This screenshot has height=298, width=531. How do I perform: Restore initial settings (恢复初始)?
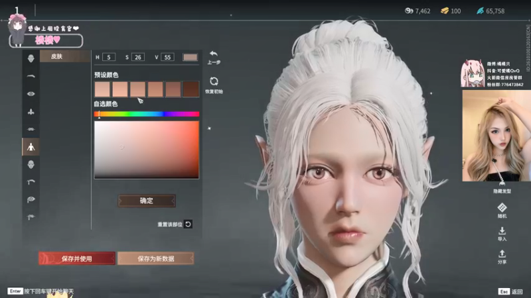tap(214, 85)
